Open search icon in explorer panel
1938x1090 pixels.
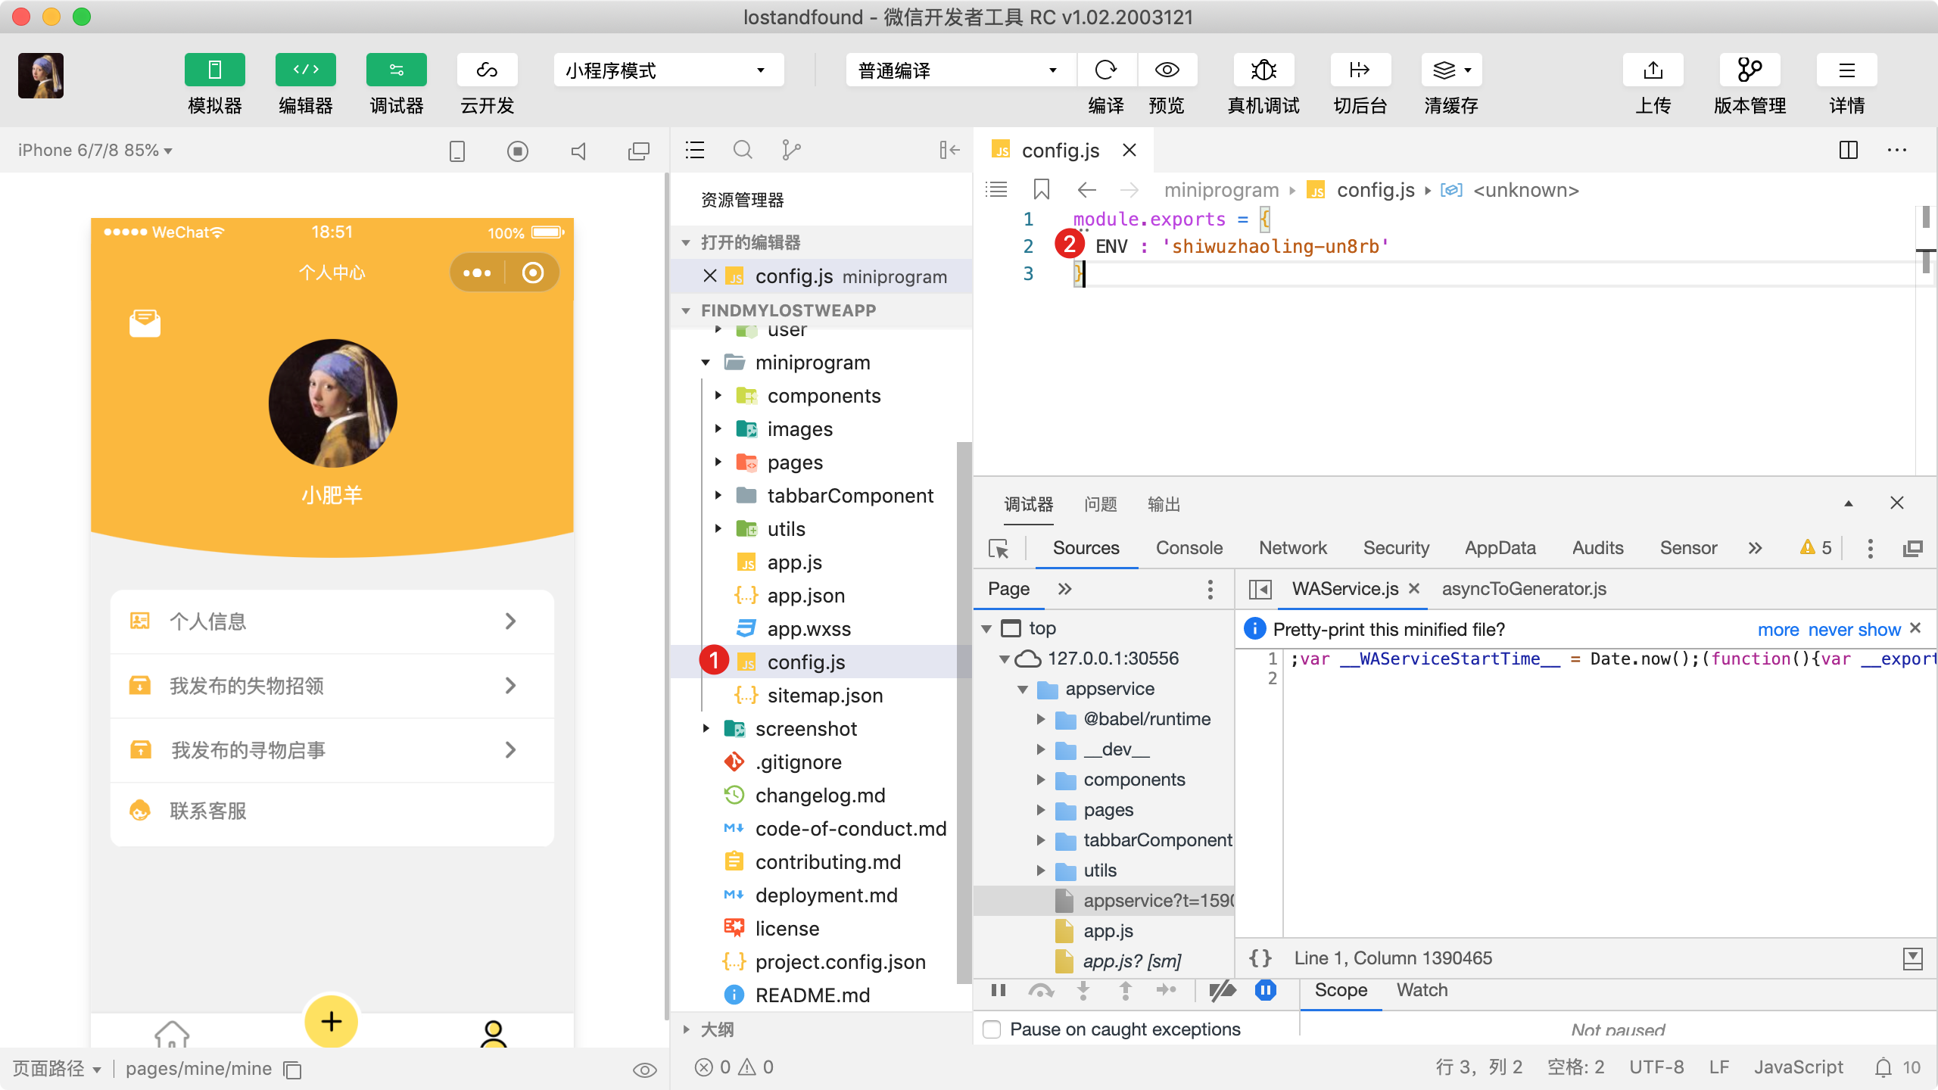tap(743, 150)
